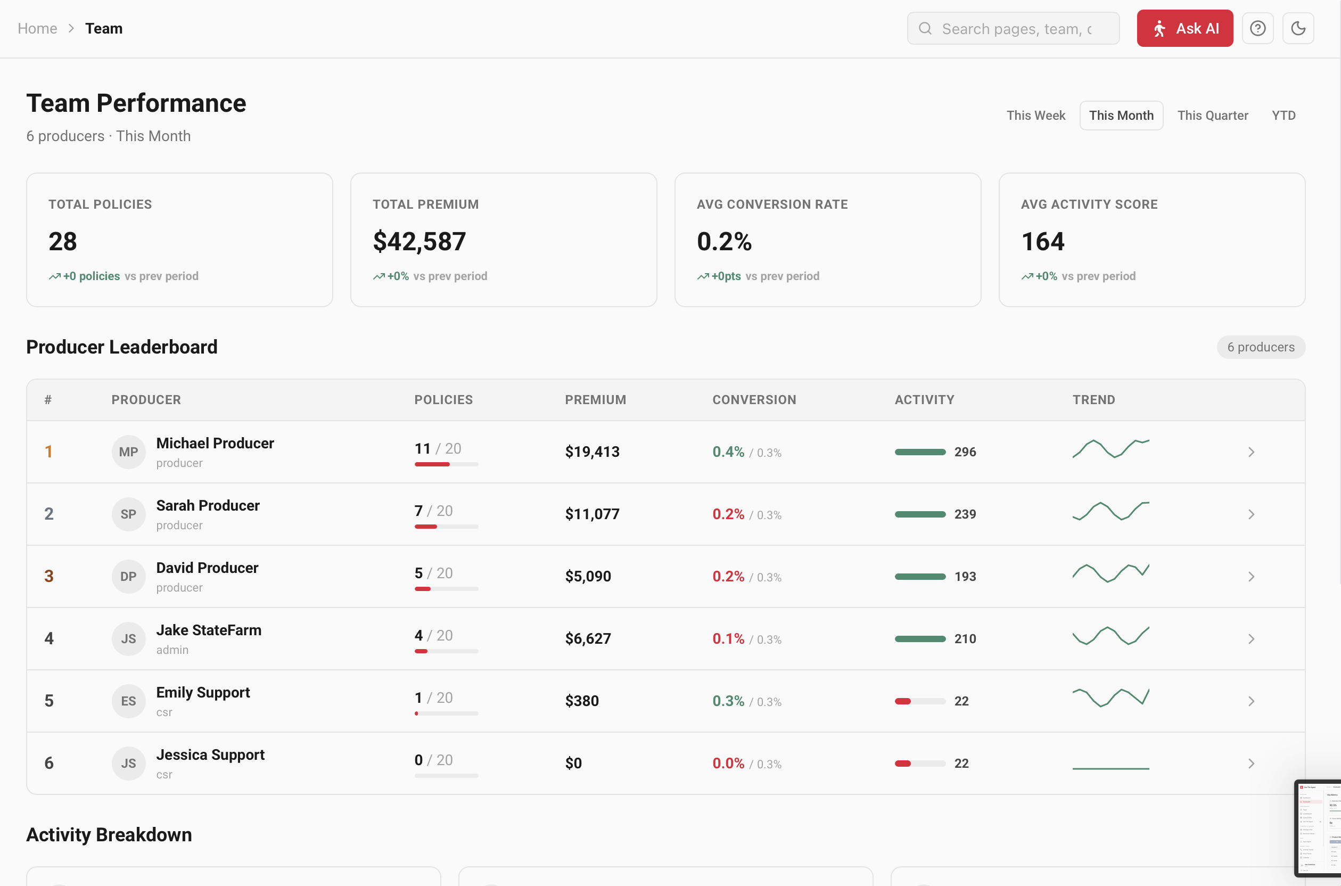Click the DP avatar icon
Viewport: 1341px width, 886px height.
point(128,576)
